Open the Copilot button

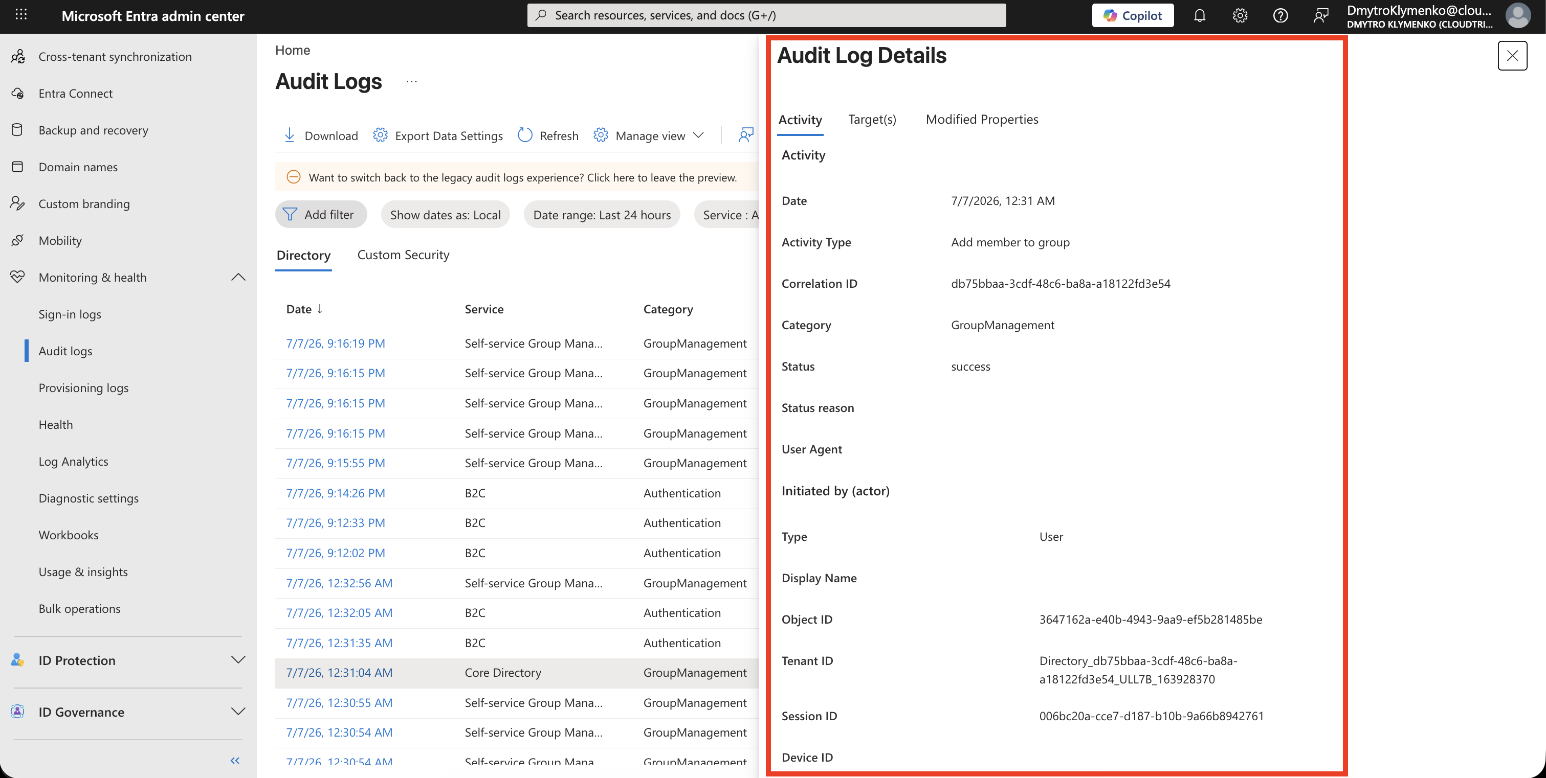(x=1133, y=16)
